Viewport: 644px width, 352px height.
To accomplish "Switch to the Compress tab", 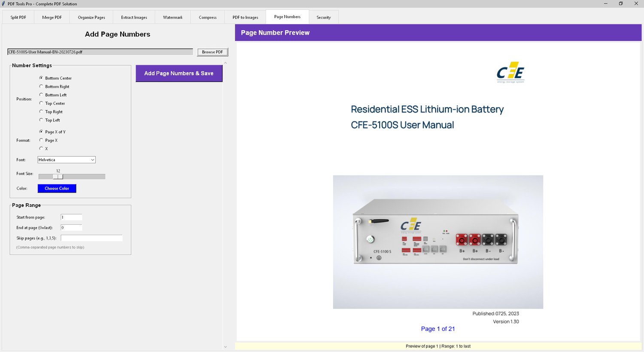I will 208,18.
